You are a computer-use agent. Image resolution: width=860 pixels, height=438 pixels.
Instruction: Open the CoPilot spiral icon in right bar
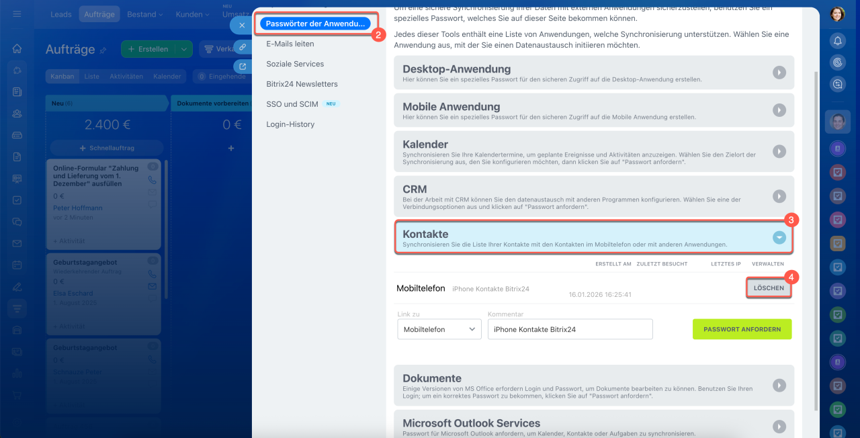[x=837, y=62]
